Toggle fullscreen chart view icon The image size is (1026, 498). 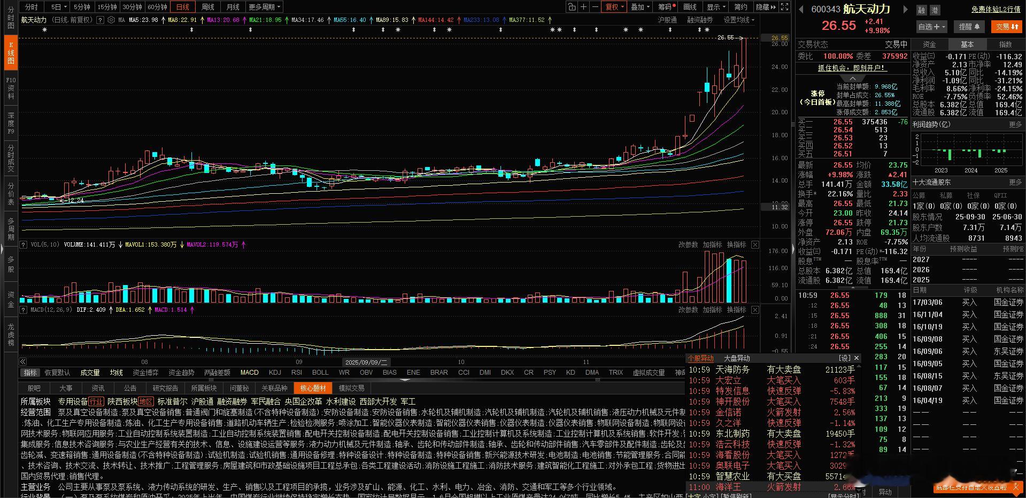tap(784, 7)
